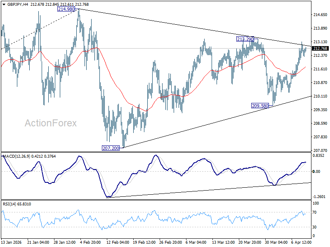Click the GBPJPY,H4 chart title
This screenshot has width=330, height=247.
[14, 4]
